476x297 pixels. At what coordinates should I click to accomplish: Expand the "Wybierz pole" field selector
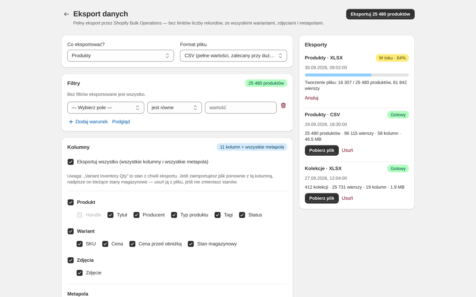click(106, 108)
